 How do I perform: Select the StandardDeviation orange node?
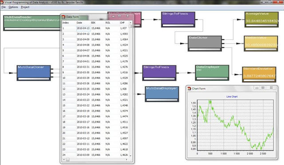259,74
